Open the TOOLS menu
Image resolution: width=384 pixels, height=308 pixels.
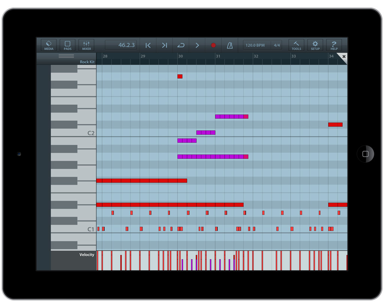click(x=296, y=45)
